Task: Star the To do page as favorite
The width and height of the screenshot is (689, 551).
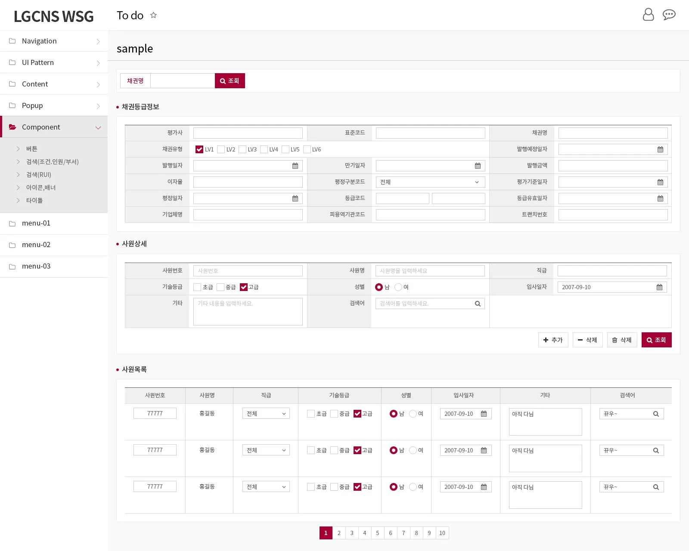Action: pyautogui.click(x=153, y=15)
